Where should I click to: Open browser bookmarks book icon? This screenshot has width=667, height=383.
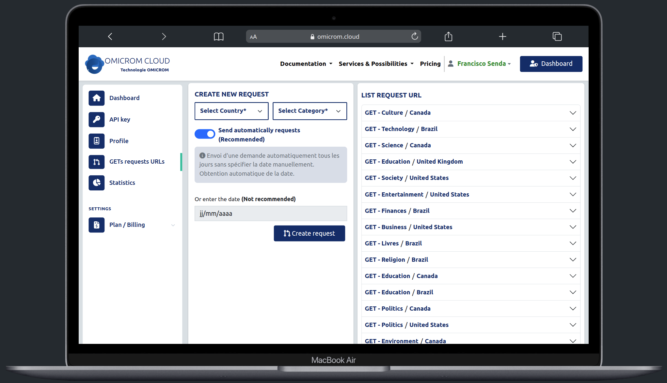[x=218, y=37]
